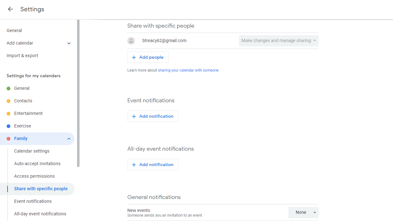Viewport: 393px width, 221px height.
Task: Select the green General calendar color dot
Action: [8, 89]
